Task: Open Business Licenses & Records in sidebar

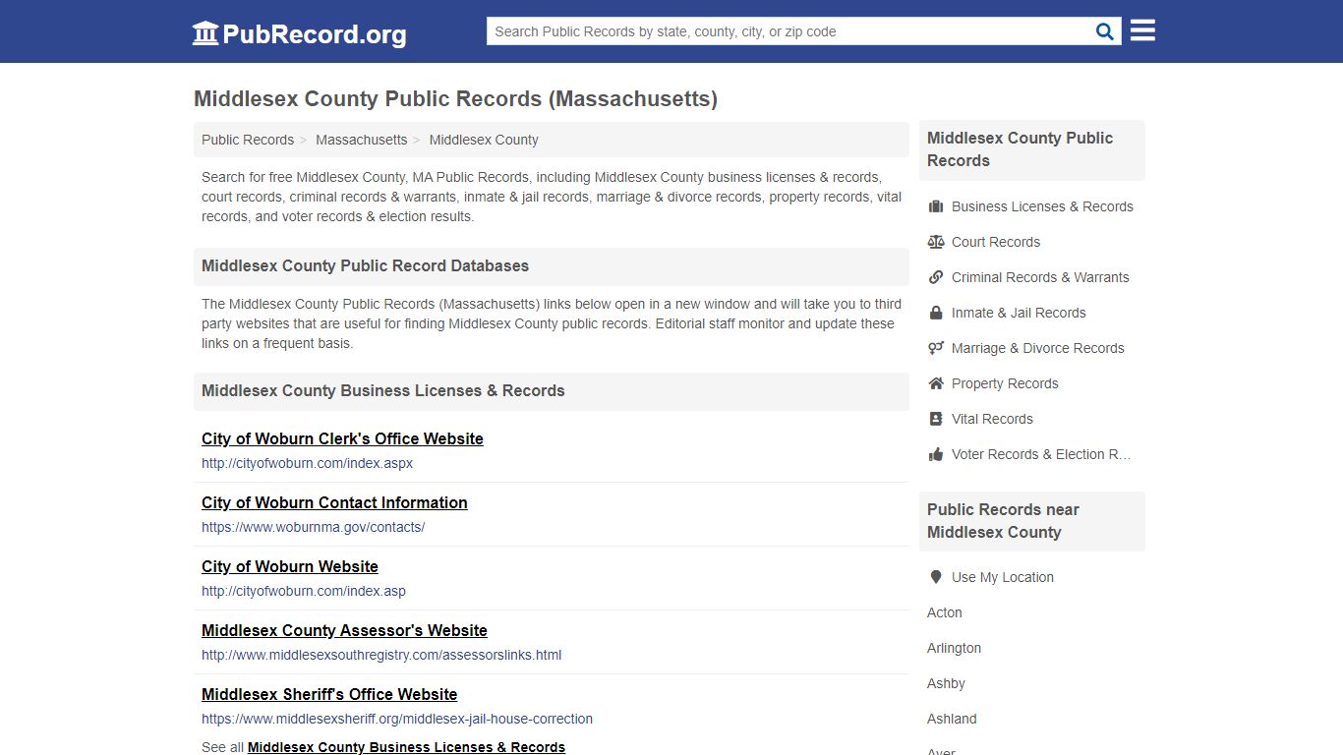Action: [x=1042, y=206]
